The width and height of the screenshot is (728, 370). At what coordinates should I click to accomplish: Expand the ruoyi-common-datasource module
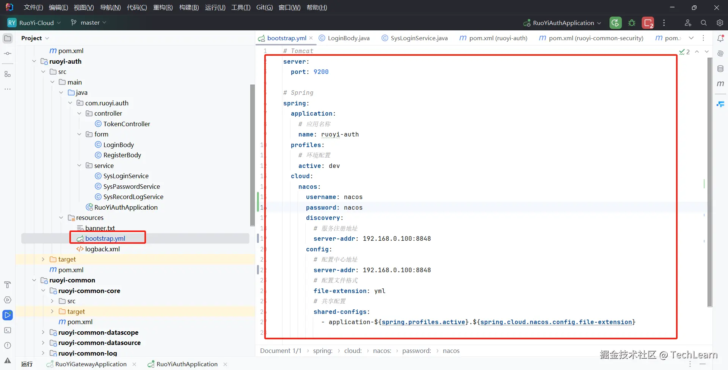point(43,343)
